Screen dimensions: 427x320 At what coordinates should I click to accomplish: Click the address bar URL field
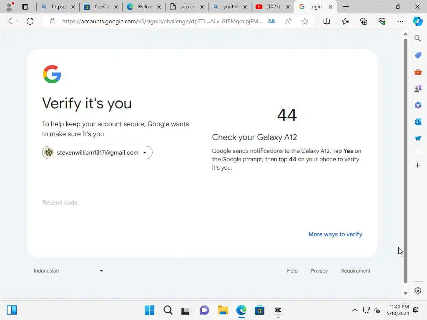click(x=162, y=21)
